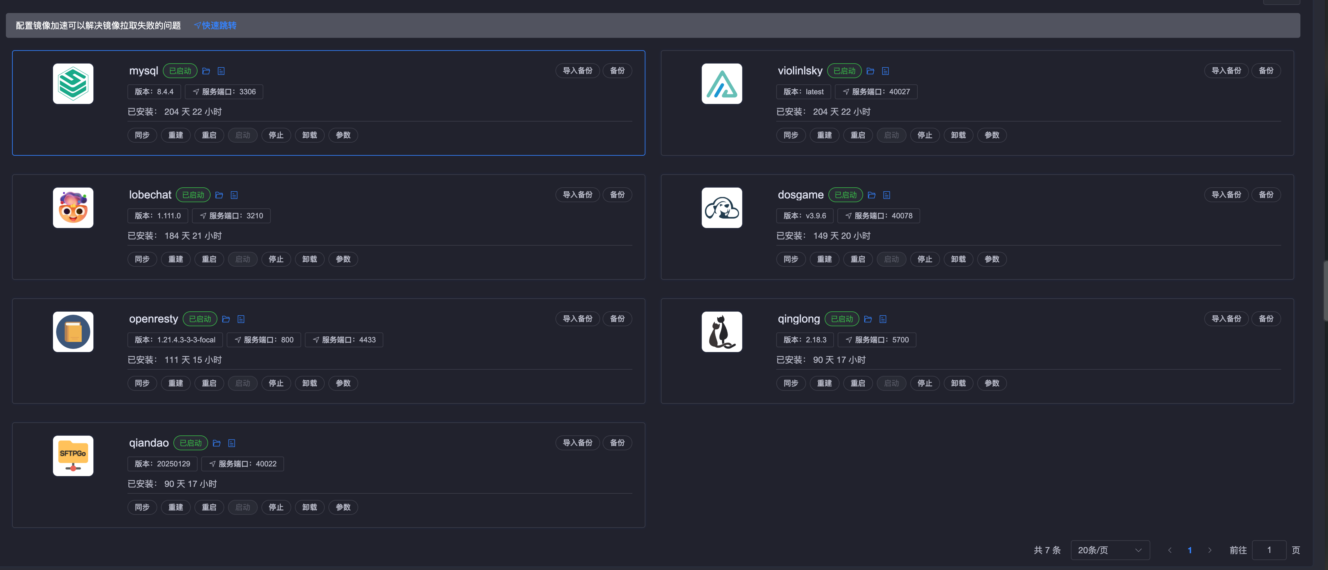Open the violinlsky log document icon

(x=885, y=71)
